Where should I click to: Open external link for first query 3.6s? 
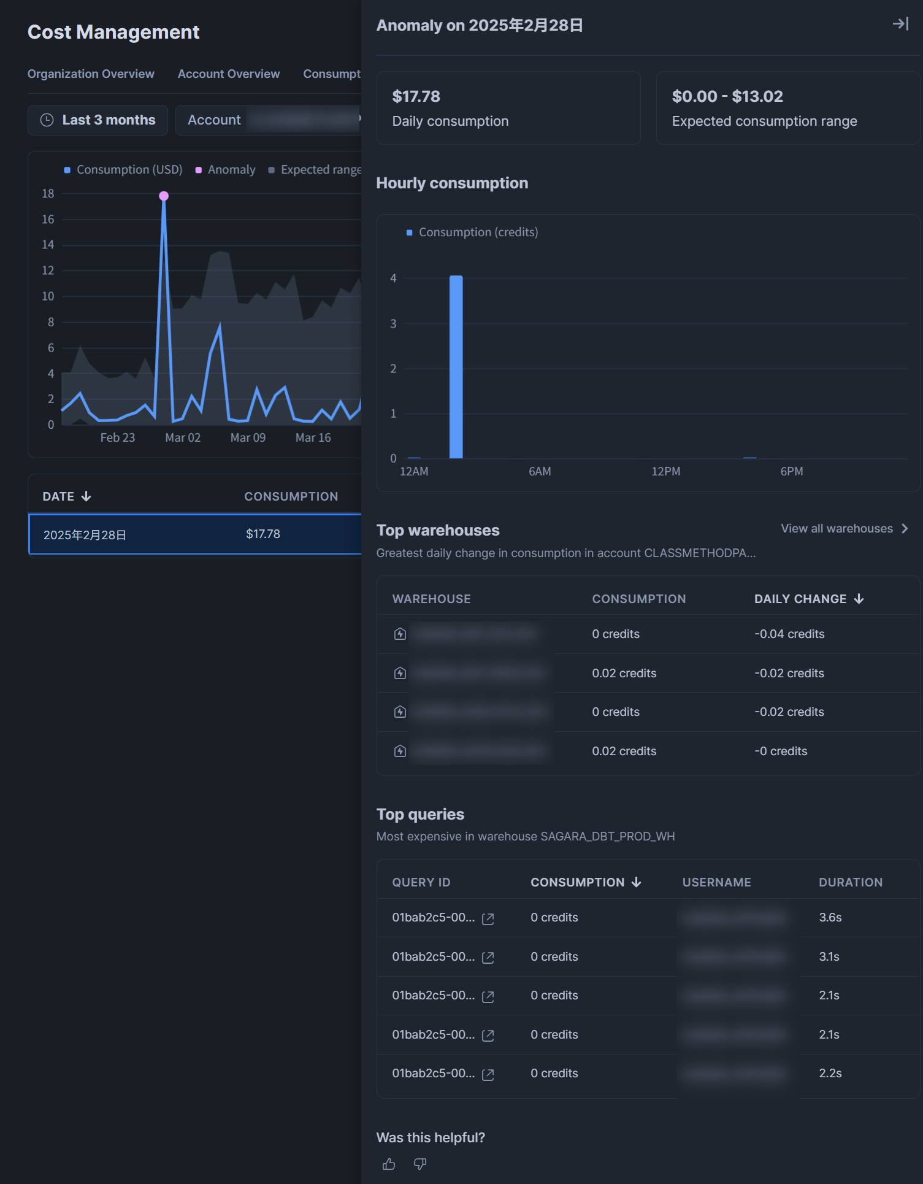488,918
